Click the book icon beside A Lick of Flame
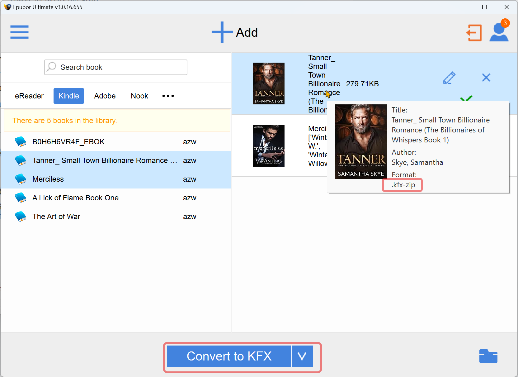The image size is (518, 377). pos(21,198)
